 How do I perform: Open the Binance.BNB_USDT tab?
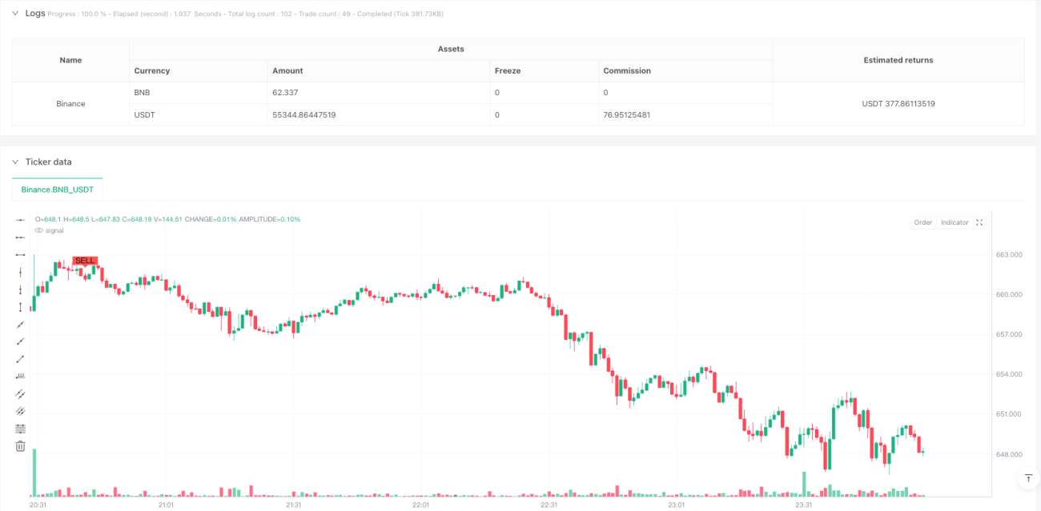(58, 190)
